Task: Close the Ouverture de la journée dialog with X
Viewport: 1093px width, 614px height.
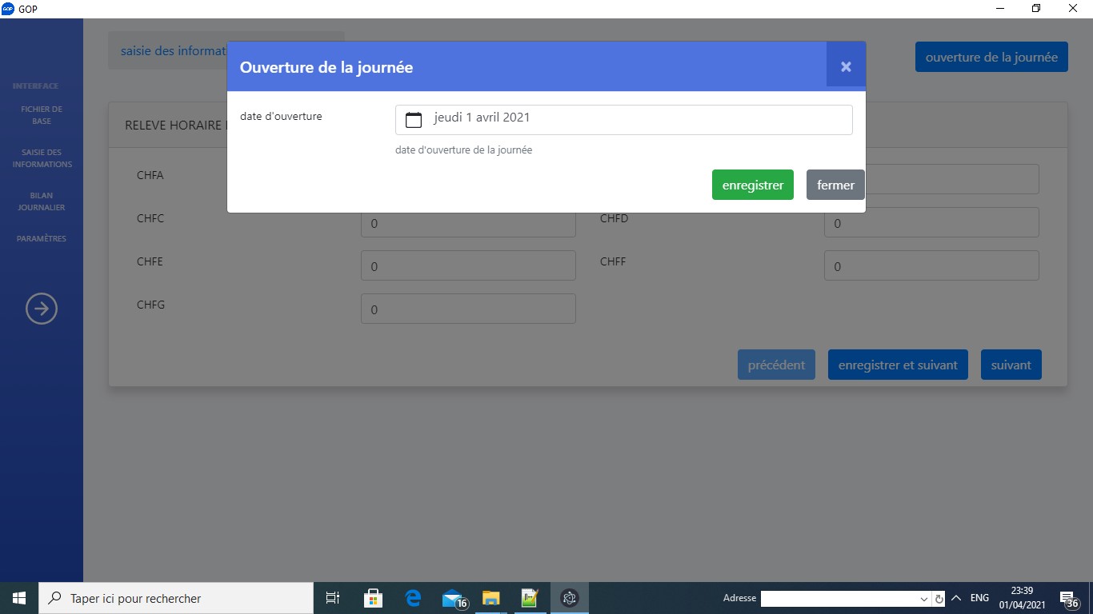Action: (846, 67)
